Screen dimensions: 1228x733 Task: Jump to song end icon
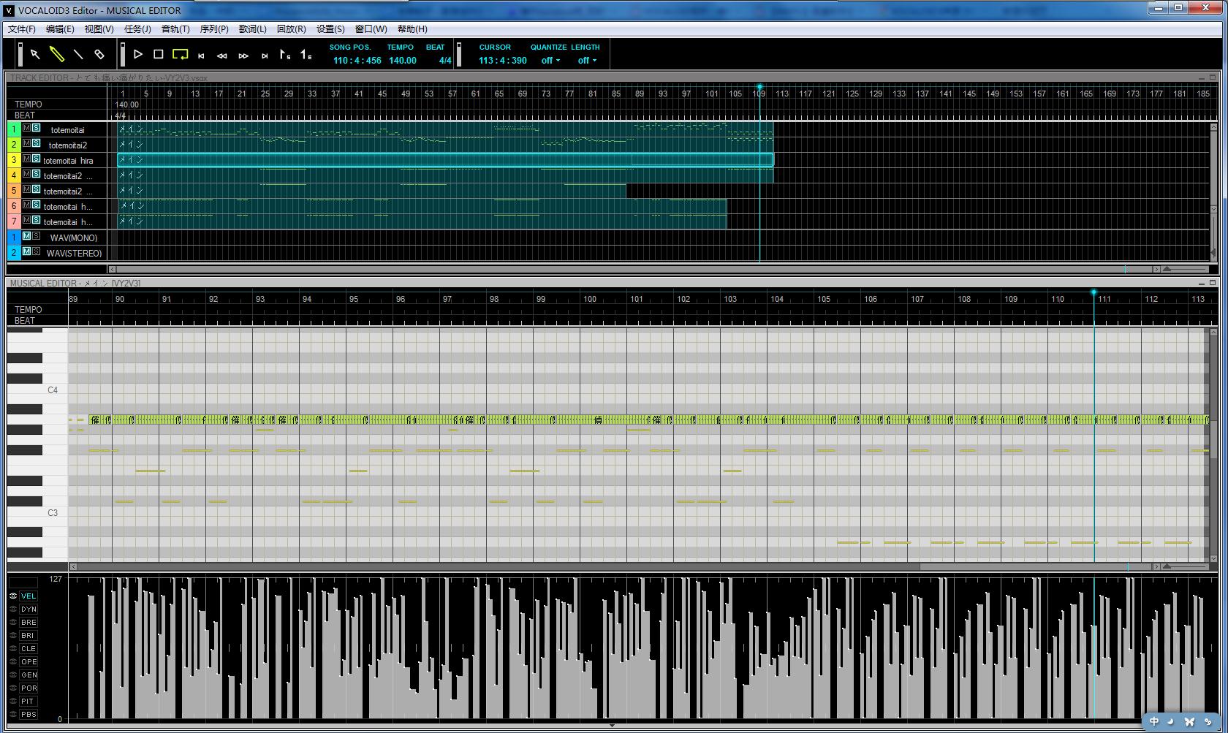click(x=265, y=56)
